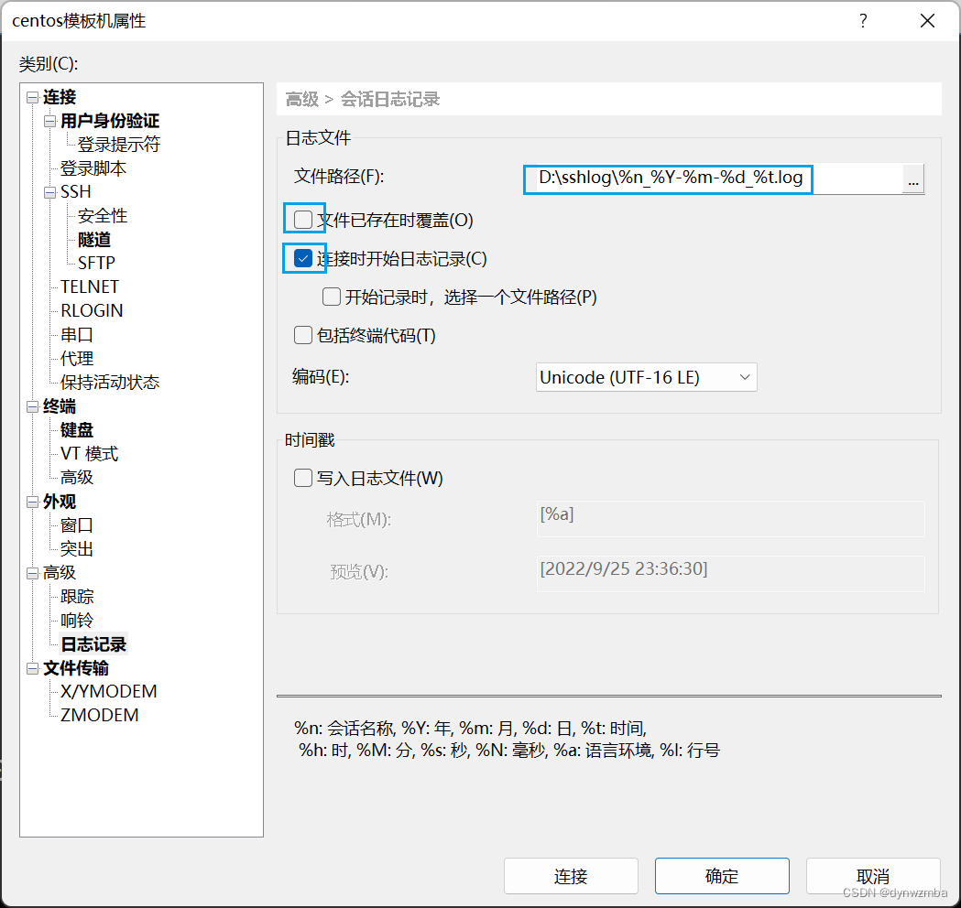Select VT 模式 in category tree
Screen dimensions: 961x908
[x=89, y=454]
